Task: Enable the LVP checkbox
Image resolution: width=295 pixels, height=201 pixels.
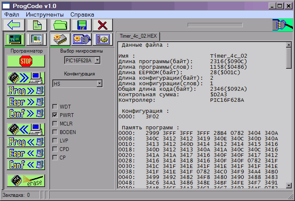Action: [x=55, y=140]
